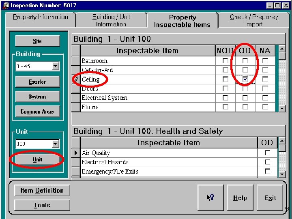The height and width of the screenshot is (219, 292).
Task: Click the Common Areas button
Action: click(x=37, y=112)
